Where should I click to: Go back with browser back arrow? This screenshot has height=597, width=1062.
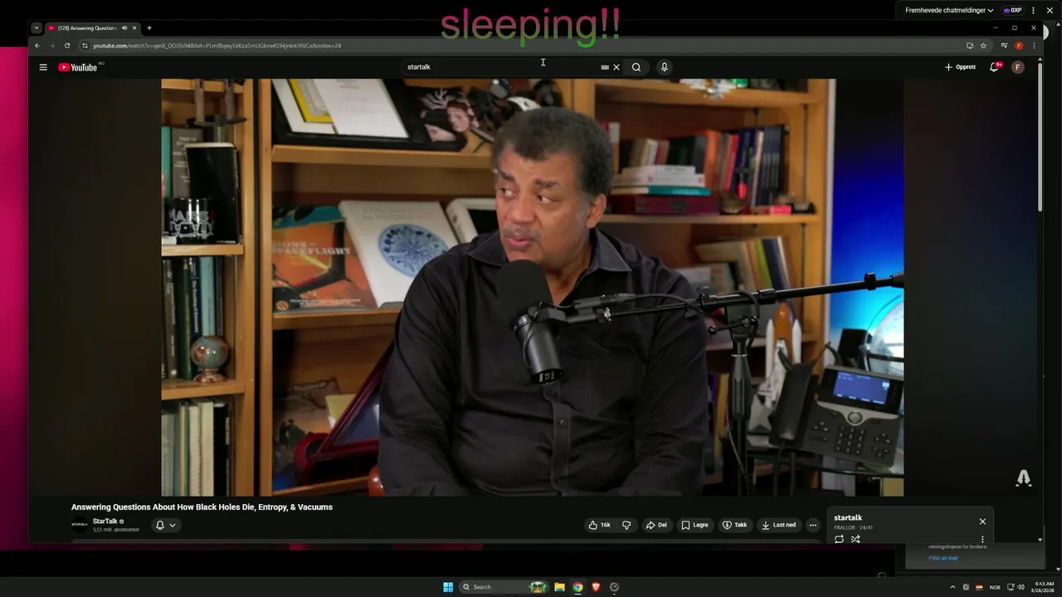37,46
